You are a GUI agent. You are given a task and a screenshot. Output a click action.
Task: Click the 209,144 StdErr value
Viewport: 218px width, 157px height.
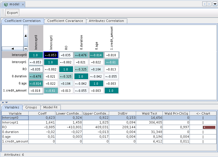129,127
